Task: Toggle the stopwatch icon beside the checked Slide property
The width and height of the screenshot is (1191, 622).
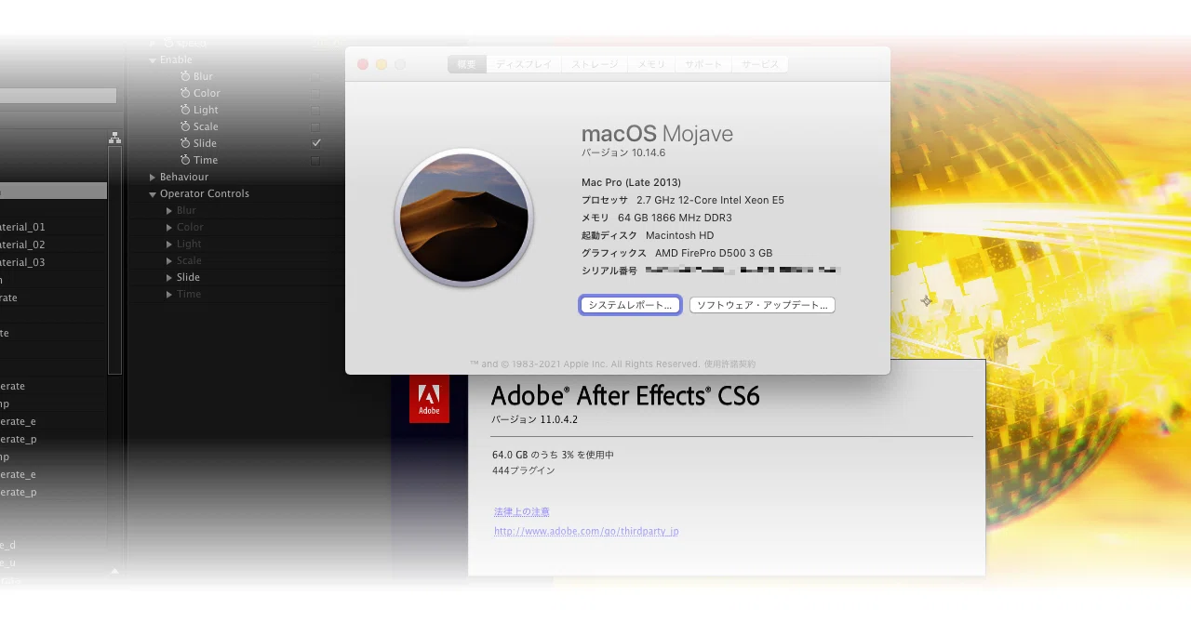Action: point(185,143)
